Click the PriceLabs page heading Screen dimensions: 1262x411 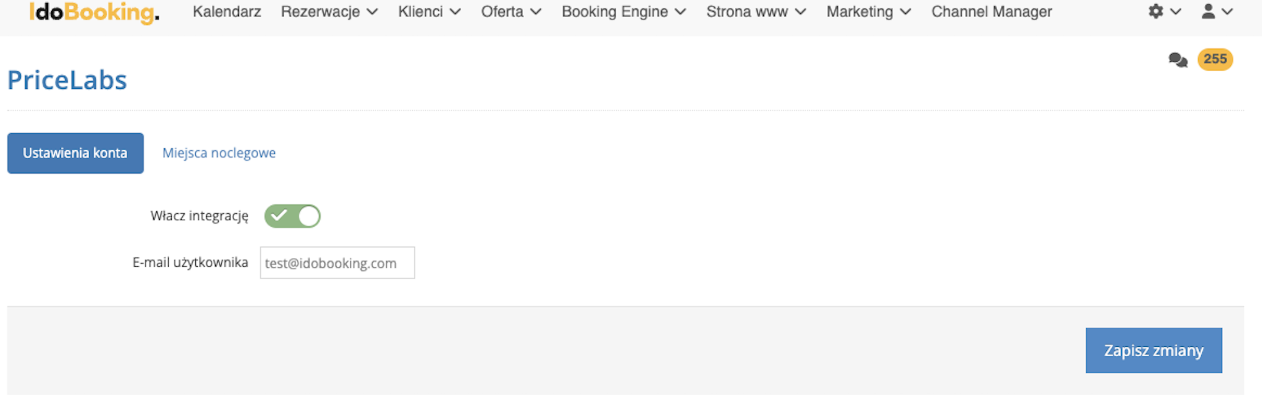(x=67, y=80)
